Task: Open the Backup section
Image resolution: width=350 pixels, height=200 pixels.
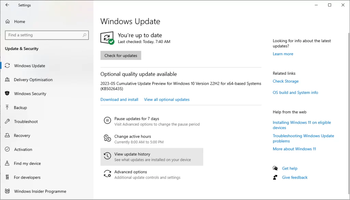Action: [20, 108]
